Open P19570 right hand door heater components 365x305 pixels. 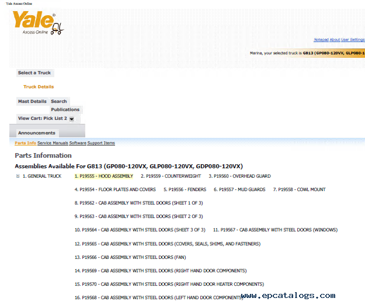169,285
